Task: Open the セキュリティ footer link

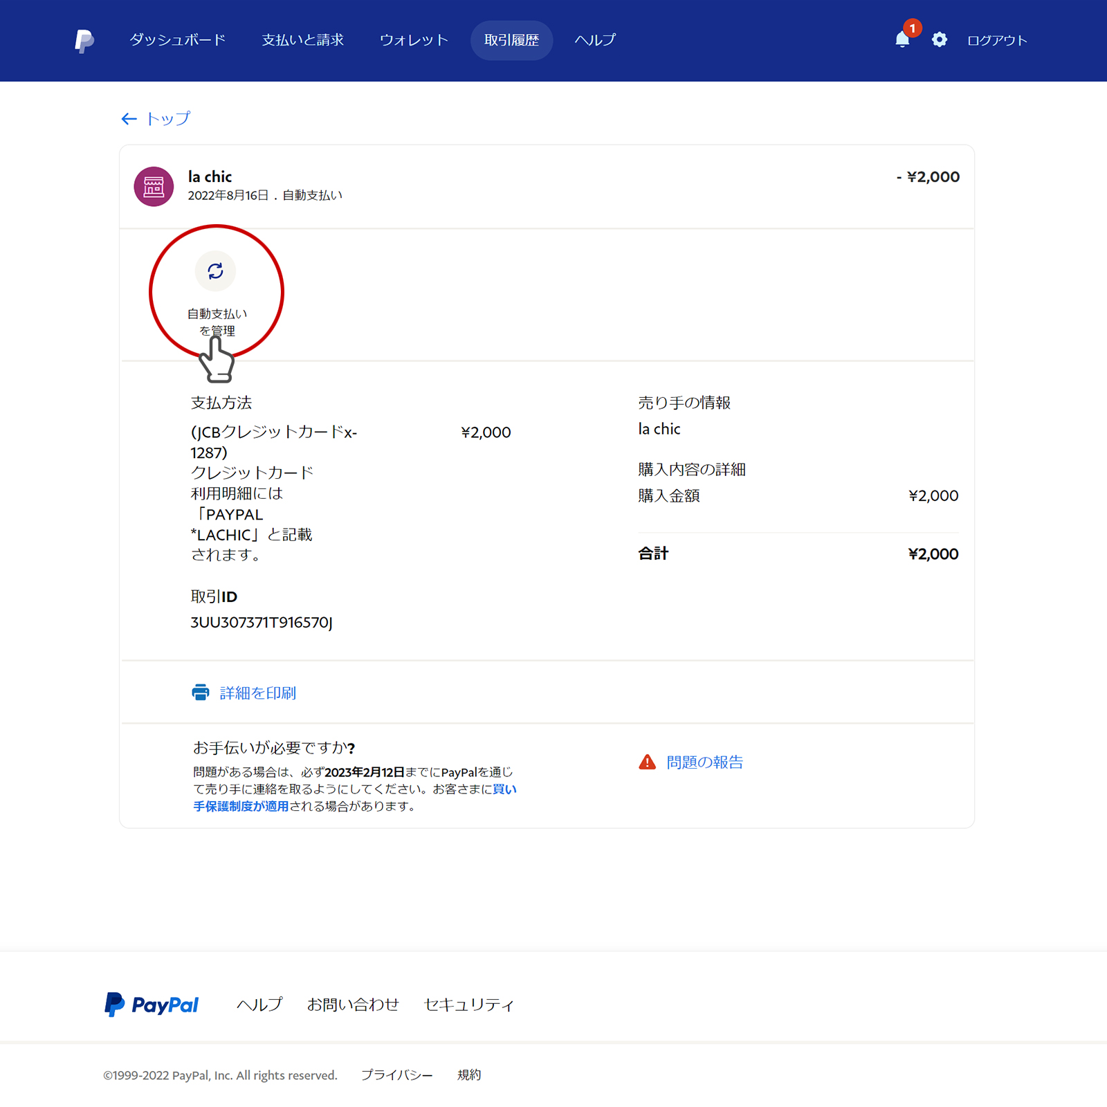Action: (469, 1005)
